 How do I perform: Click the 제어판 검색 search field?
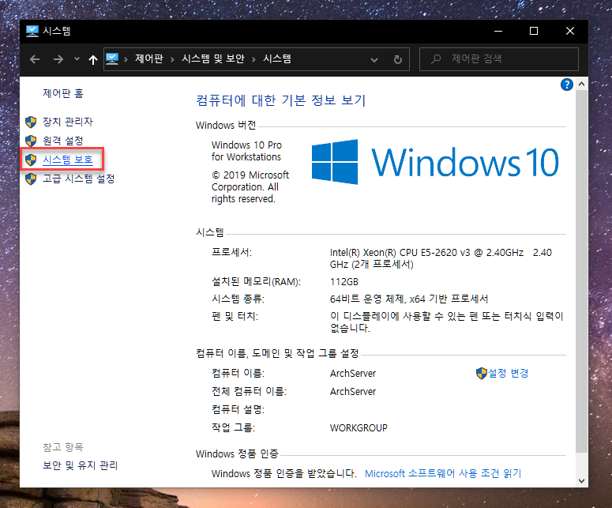499,59
